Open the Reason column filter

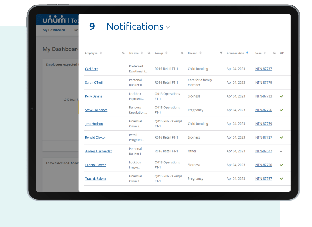point(221,53)
